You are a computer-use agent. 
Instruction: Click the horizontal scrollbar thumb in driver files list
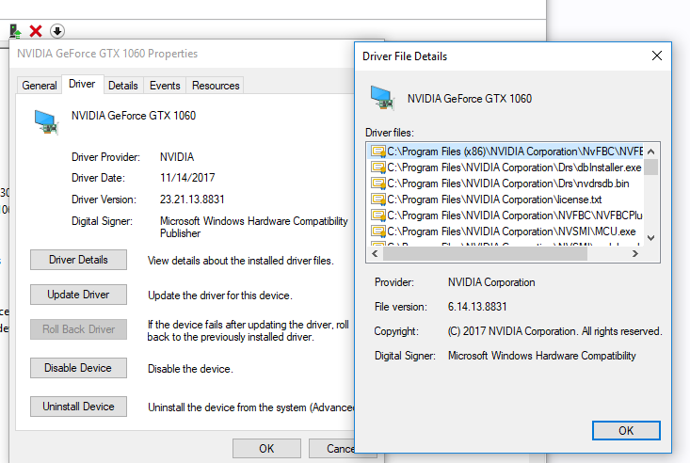[x=485, y=253]
